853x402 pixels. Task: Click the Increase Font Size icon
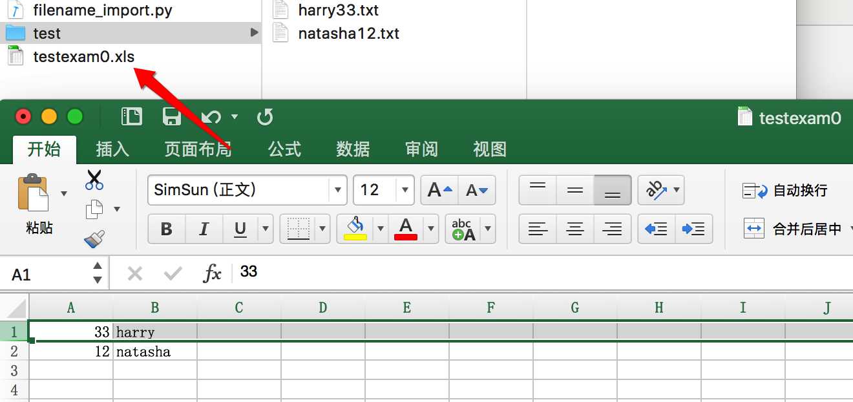pos(439,189)
